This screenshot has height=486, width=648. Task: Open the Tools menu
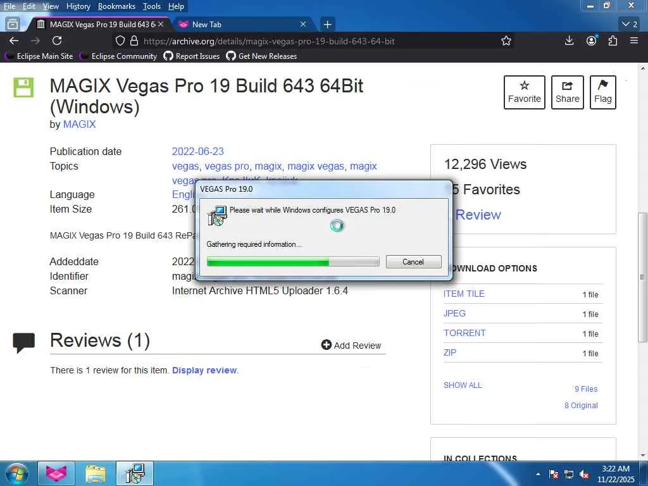click(152, 6)
